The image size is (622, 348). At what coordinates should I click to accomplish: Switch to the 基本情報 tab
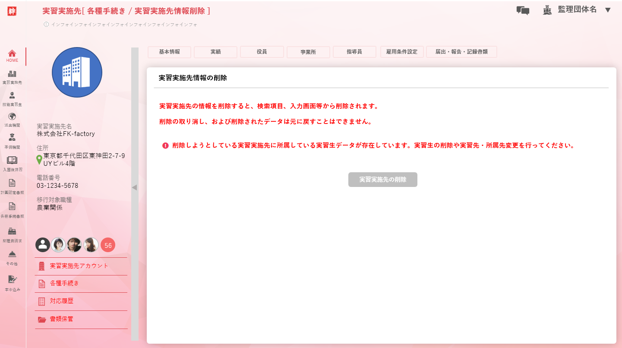[x=169, y=52]
